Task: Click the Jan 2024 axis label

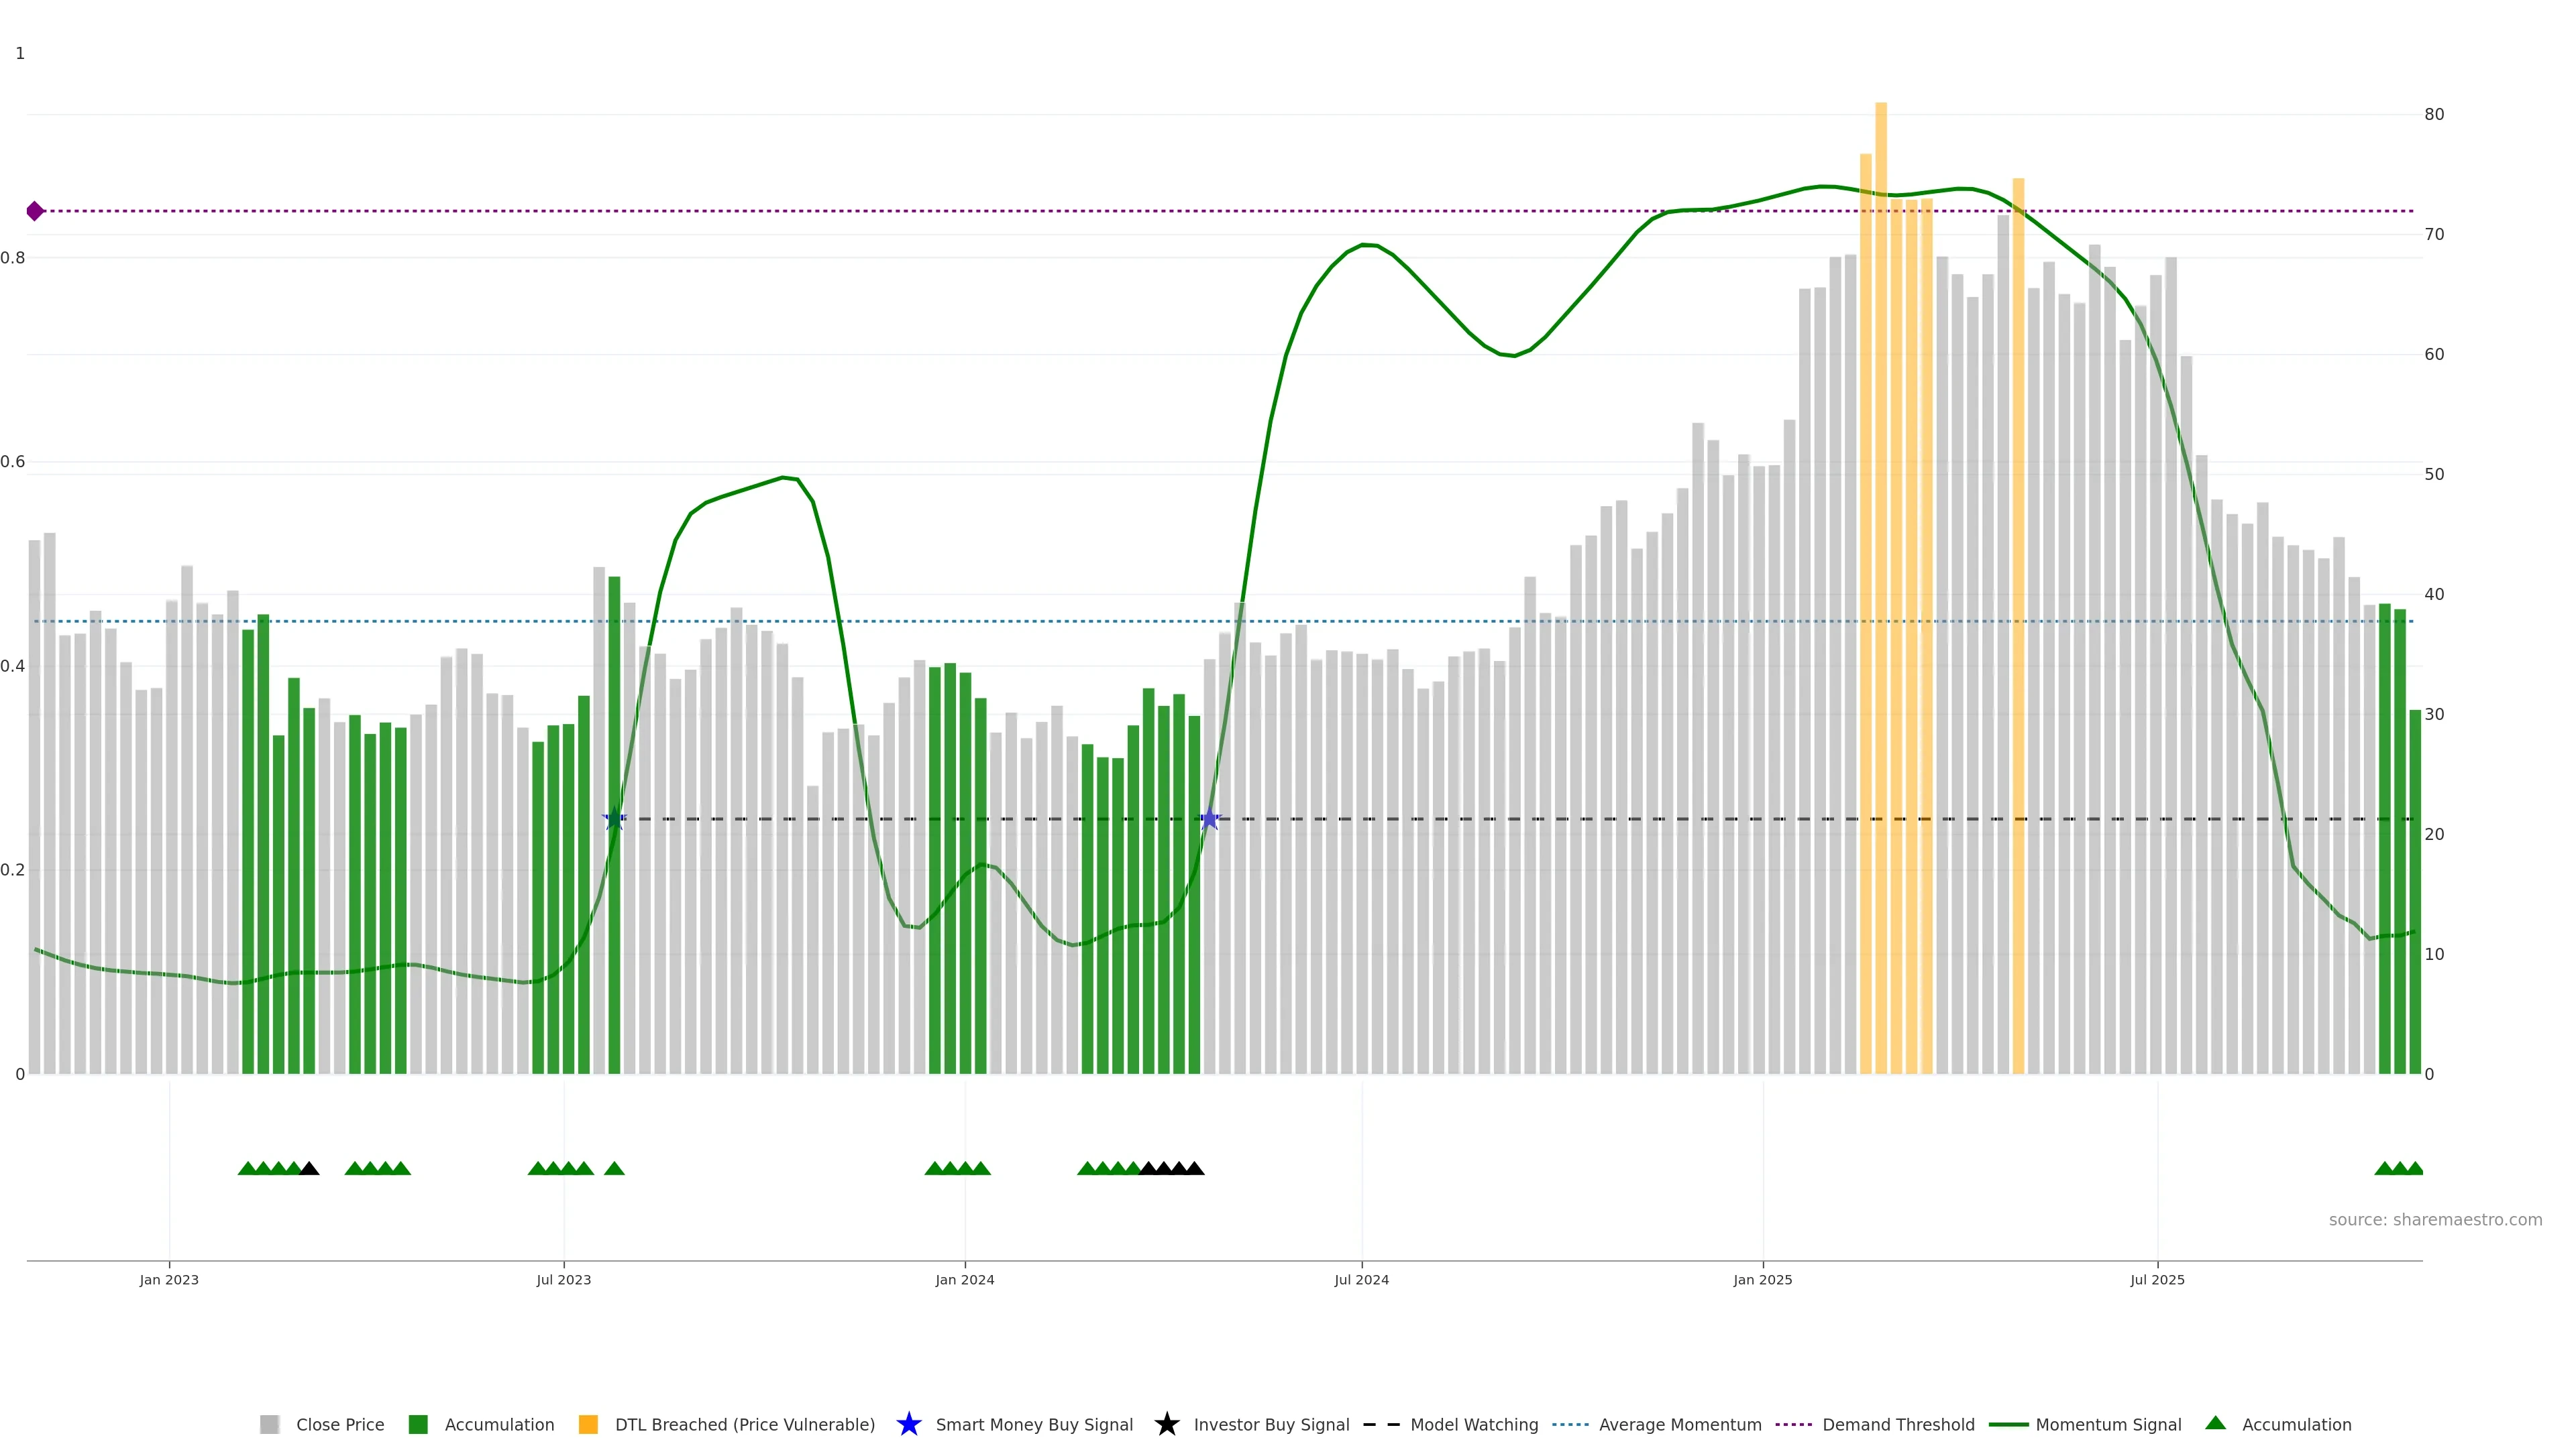Action: click(964, 1280)
